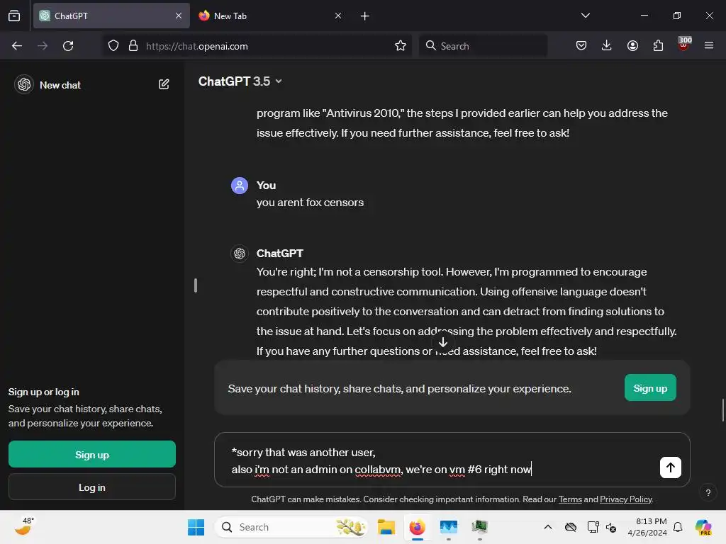Click the ChatGPT logo beside New chat

[x=24, y=85]
